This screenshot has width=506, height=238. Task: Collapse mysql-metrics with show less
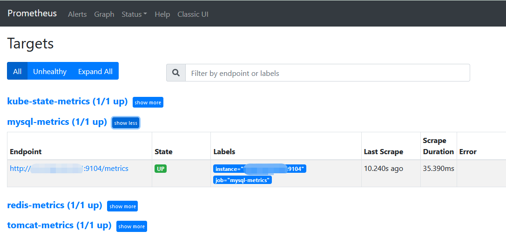coord(126,122)
